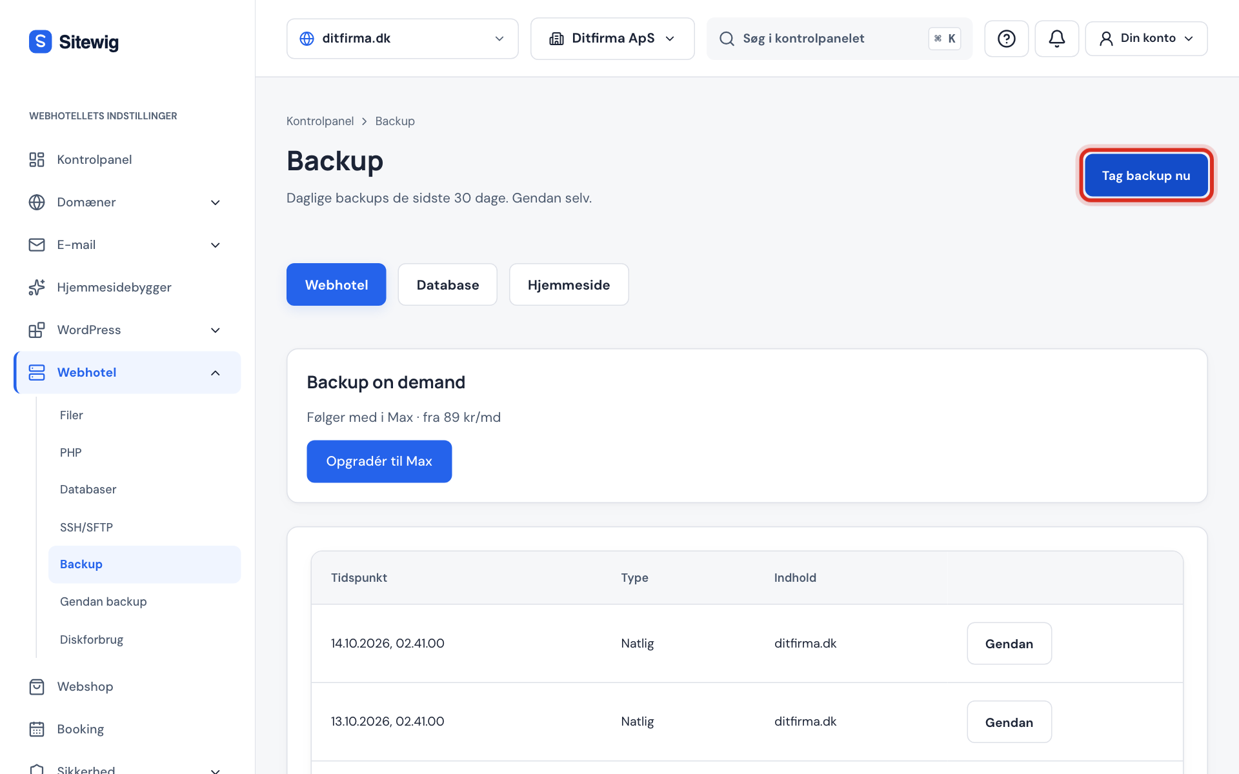Viewport: 1239px width, 774px height.
Task: Click the Webhotel server icon in sidebar
Action: click(x=37, y=372)
